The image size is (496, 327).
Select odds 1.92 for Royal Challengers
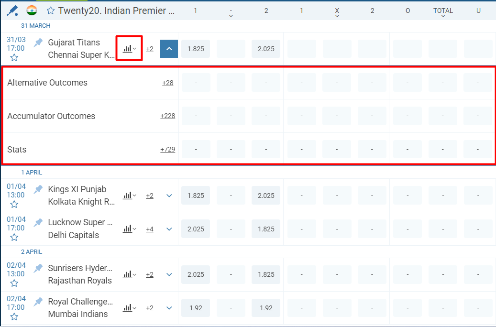196,308
